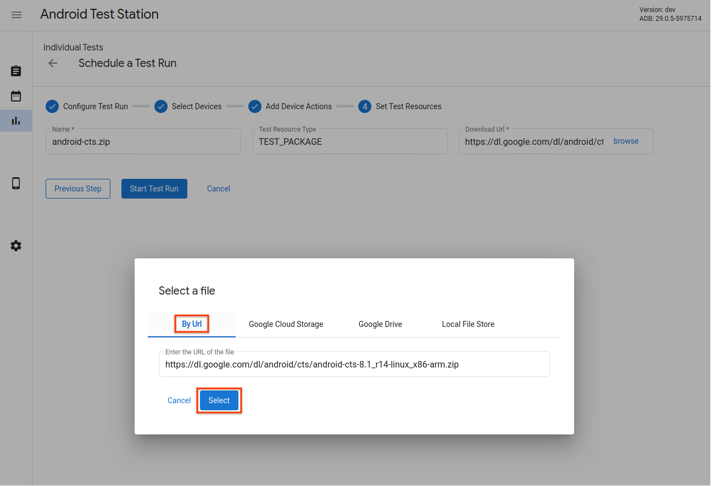Switch to the Google Drive tab
Screen dimensions: 712x486
[x=380, y=324]
